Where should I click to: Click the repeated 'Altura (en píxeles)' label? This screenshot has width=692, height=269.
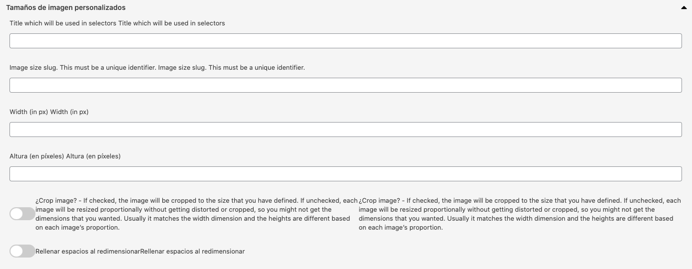(x=93, y=156)
